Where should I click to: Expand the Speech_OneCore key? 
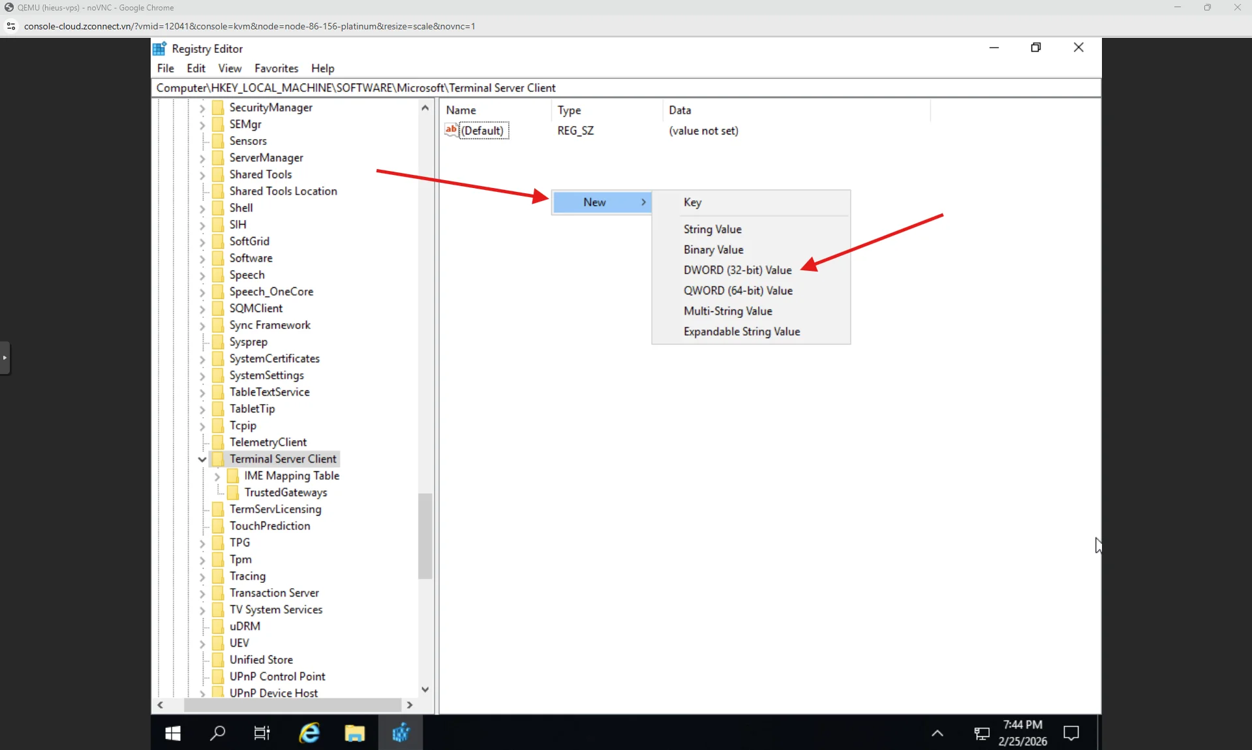click(x=202, y=292)
